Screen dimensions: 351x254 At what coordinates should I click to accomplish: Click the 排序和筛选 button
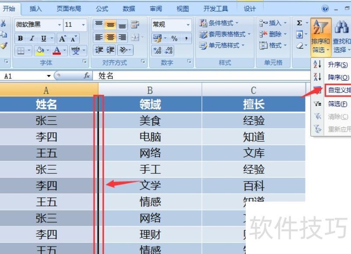(x=321, y=37)
